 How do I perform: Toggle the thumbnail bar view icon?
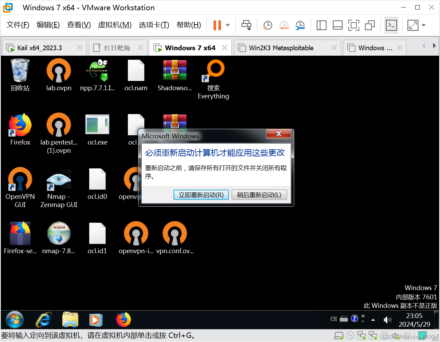(x=338, y=25)
